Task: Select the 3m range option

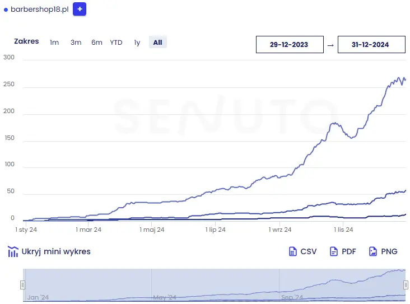Action: [76, 43]
